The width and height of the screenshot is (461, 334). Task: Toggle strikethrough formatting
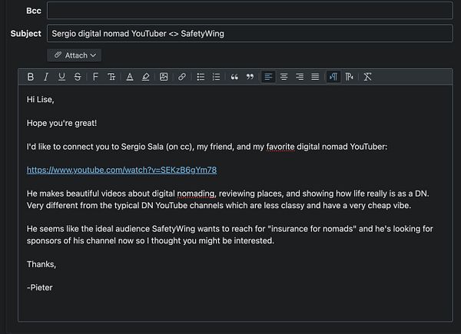click(x=78, y=77)
